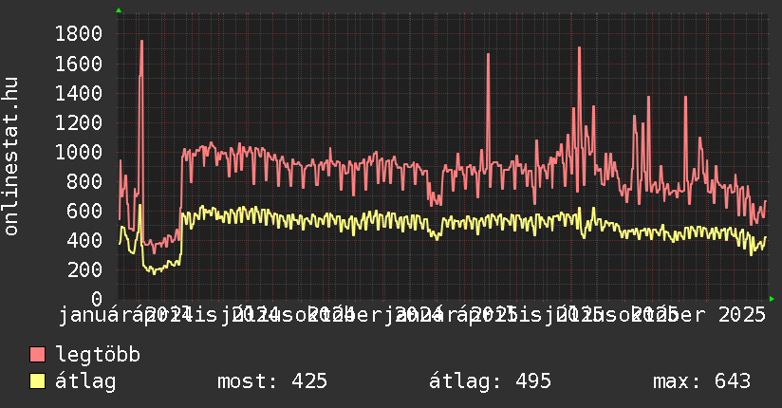Click the tallest red peak in early 2024
The height and width of the screenshot is (408, 782).
point(141,42)
